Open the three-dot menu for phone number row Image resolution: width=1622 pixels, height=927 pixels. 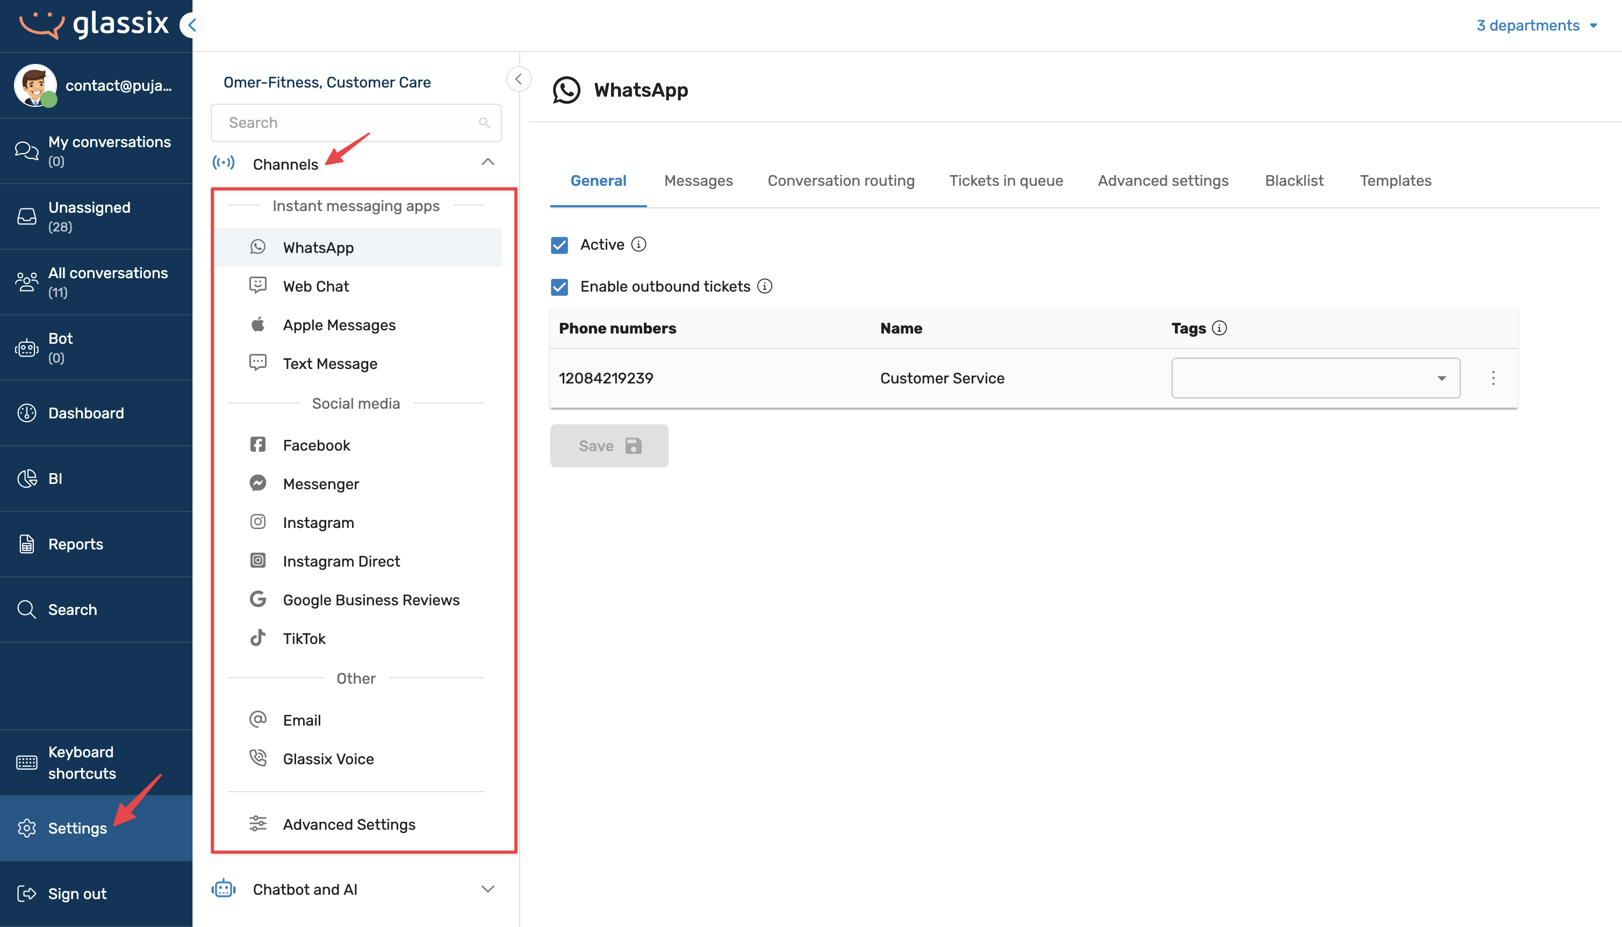(1492, 378)
